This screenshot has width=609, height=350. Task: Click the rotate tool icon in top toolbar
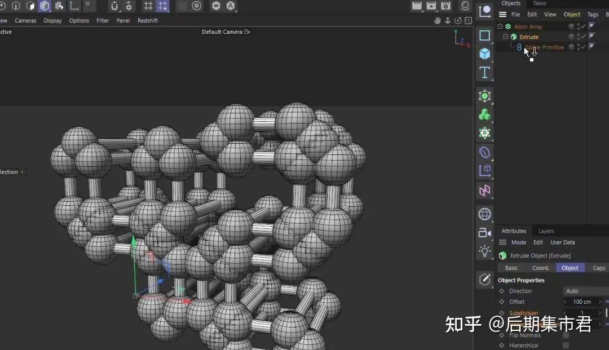click(115, 6)
